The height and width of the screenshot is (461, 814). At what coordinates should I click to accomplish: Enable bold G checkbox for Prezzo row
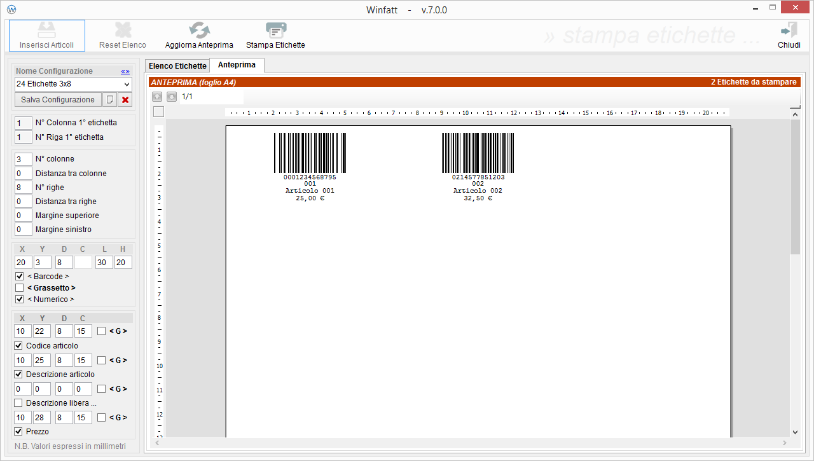coord(102,418)
